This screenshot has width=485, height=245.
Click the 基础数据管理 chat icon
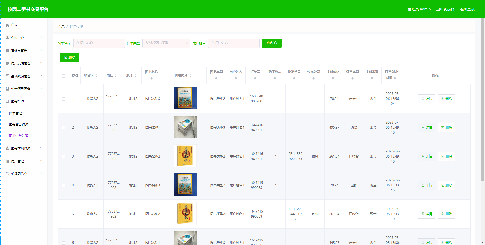pyautogui.click(x=7, y=76)
